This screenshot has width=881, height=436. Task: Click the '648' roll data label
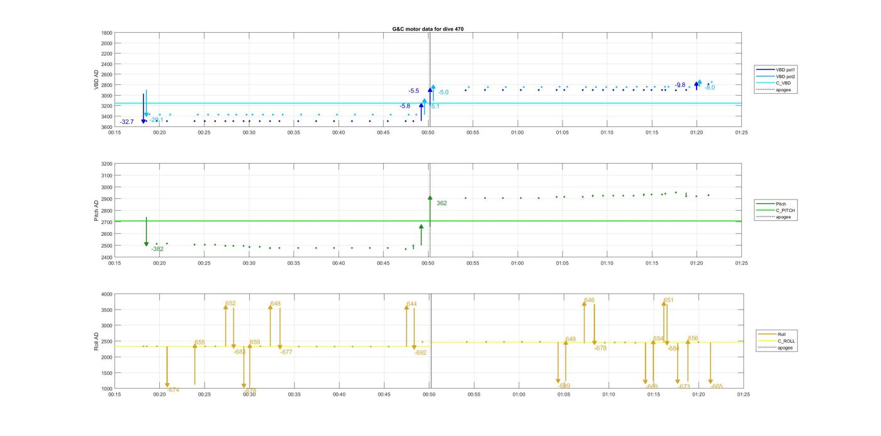(x=275, y=303)
